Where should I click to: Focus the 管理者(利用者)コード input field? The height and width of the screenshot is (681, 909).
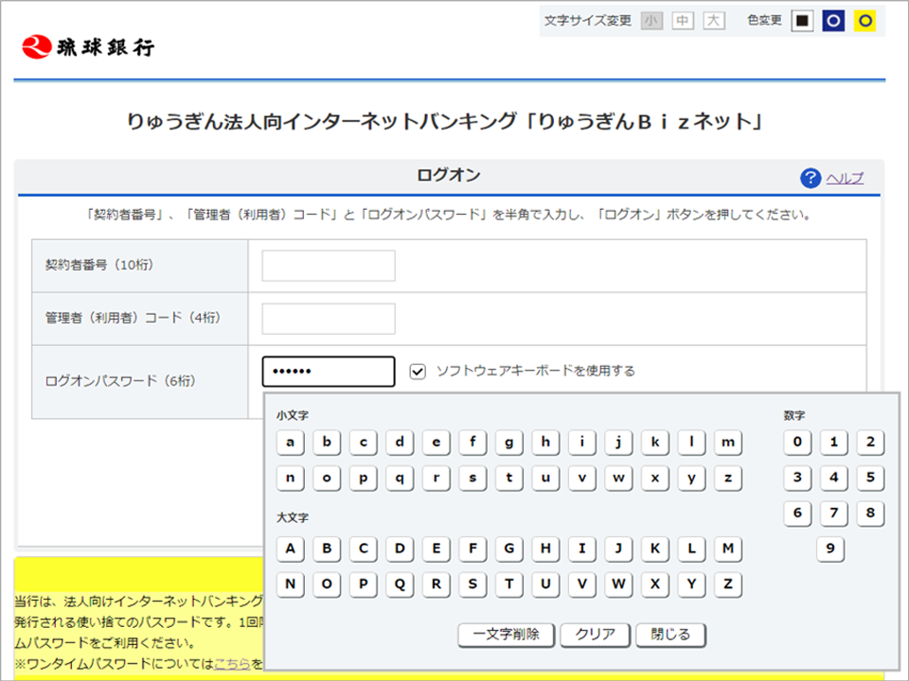click(x=329, y=319)
